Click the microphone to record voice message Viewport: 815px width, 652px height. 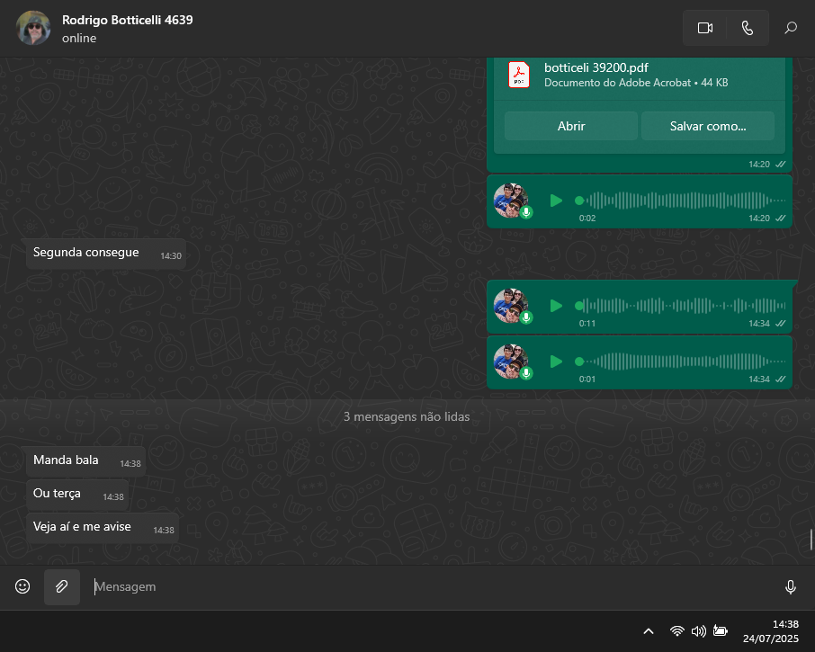(791, 586)
